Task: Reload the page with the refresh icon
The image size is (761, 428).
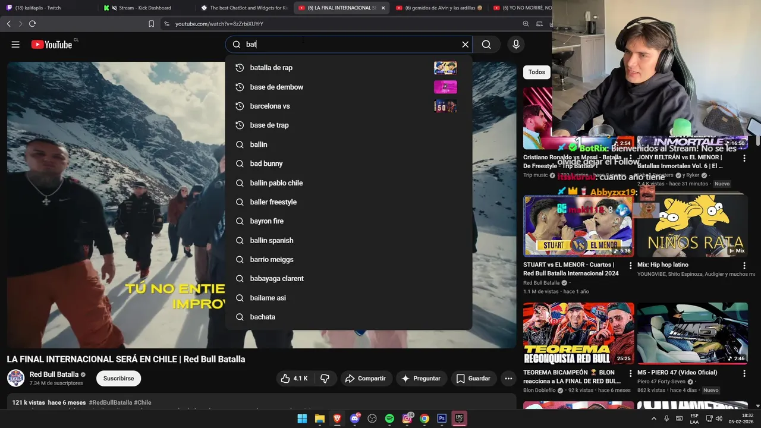Action: (32, 24)
